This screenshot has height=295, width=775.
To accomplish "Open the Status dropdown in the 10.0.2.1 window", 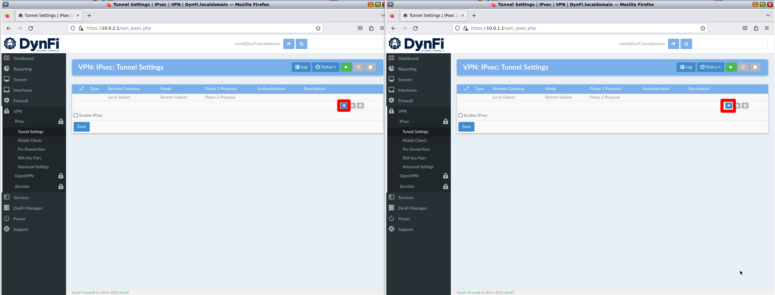I will 326,67.
